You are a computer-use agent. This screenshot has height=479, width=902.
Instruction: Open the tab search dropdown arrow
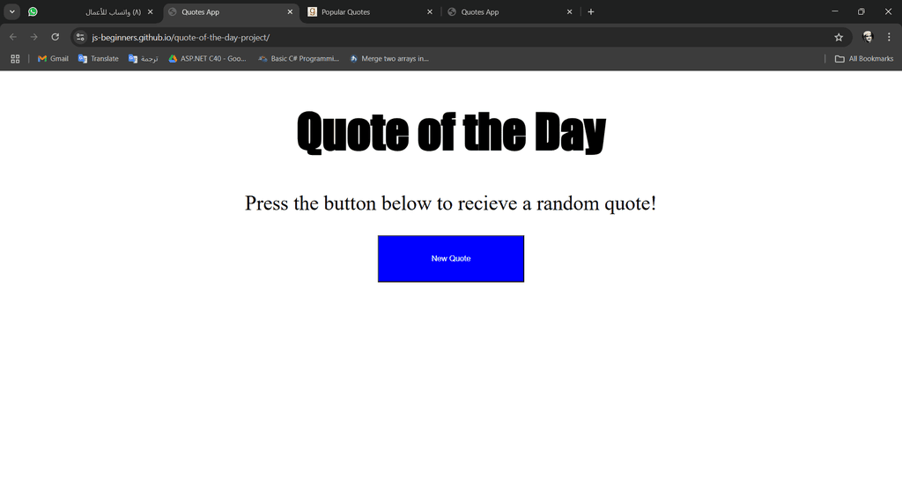point(11,11)
